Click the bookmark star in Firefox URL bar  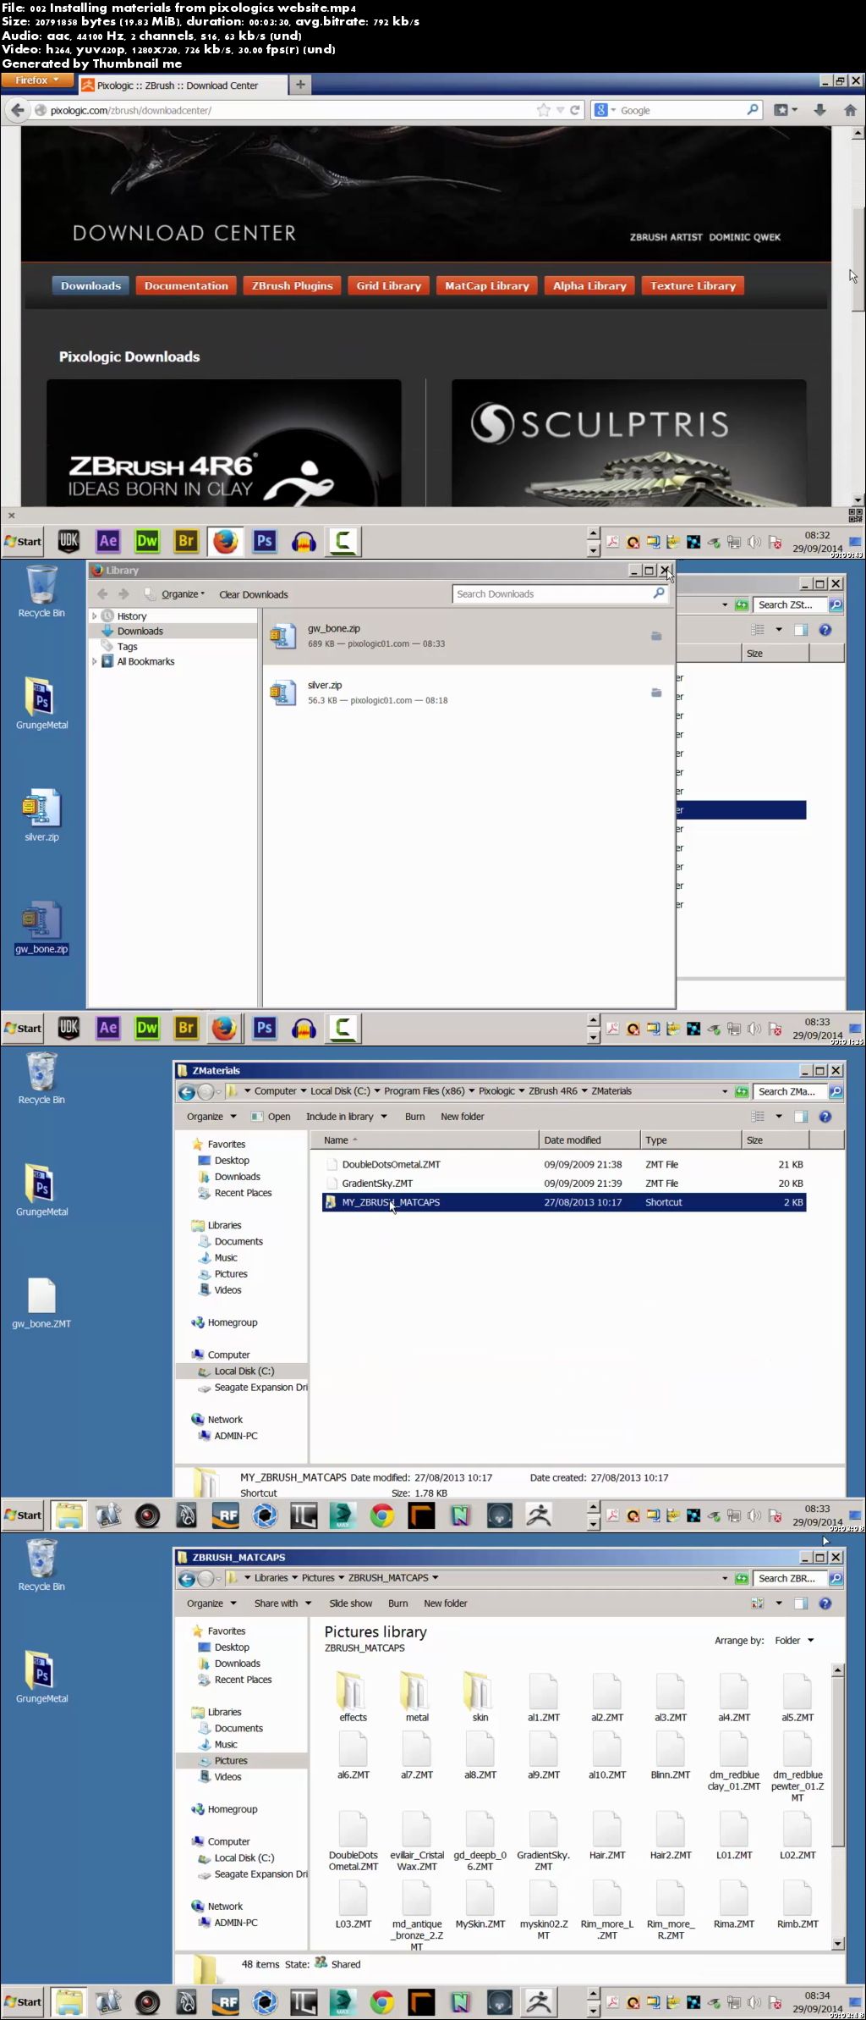coord(544,110)
